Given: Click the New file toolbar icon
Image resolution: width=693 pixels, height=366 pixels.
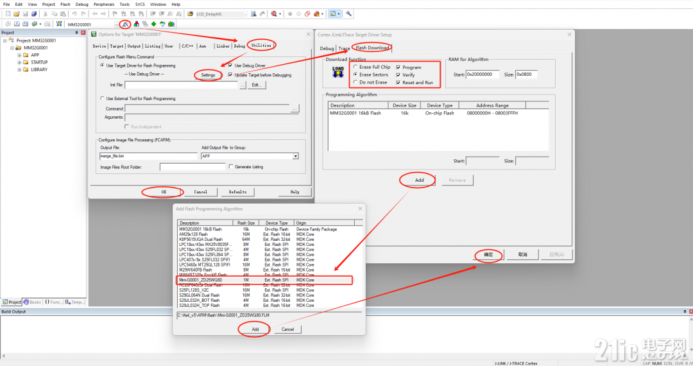Looking at the screenshot, I should click(x=8, y=13).
